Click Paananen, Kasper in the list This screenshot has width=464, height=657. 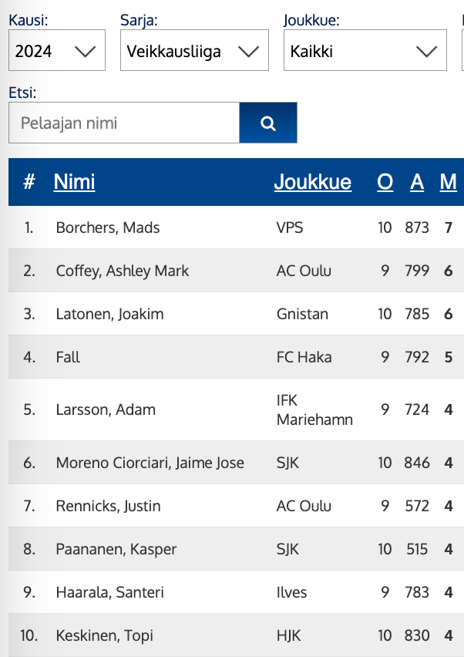[x=116, y=549]
